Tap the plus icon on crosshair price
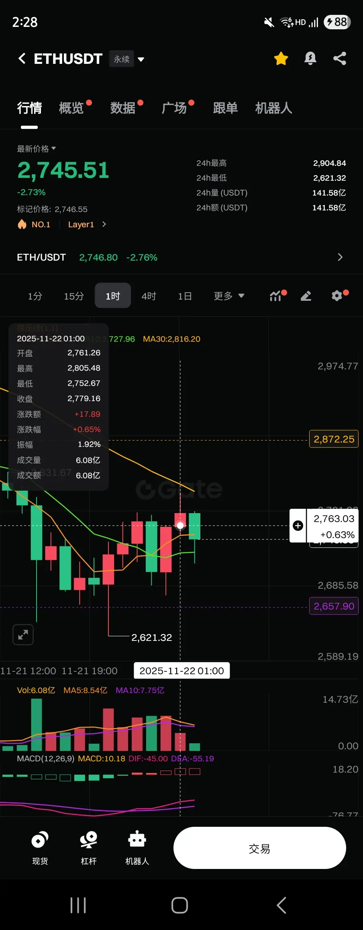Screen dimensions: 363x930 (x=298, y=526)
